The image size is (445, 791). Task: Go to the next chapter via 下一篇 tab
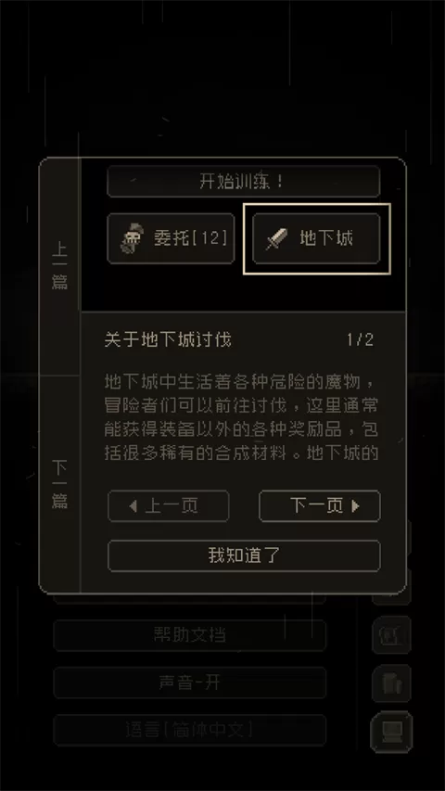coord(60,484)
